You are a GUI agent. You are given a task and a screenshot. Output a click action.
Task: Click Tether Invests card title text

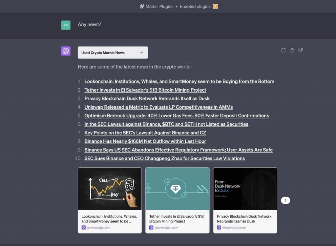tap(177, 219)
